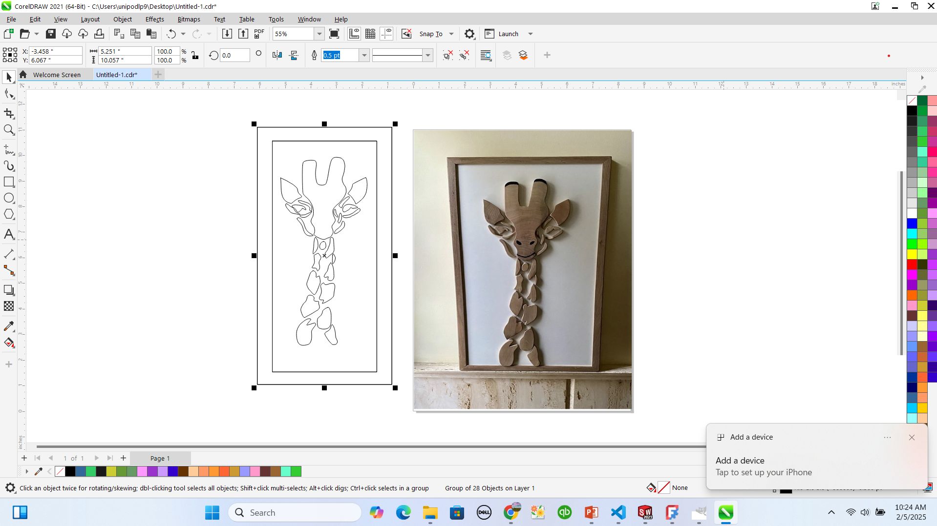Pick yellow swatch in color palette
The width and height of the screenshot is (937, 526).
[912, 254]
